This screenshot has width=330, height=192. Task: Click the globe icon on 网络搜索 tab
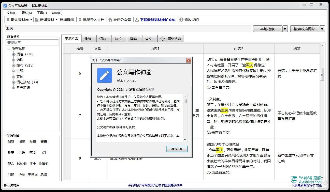pyautogui.click(x=163, y=39)
